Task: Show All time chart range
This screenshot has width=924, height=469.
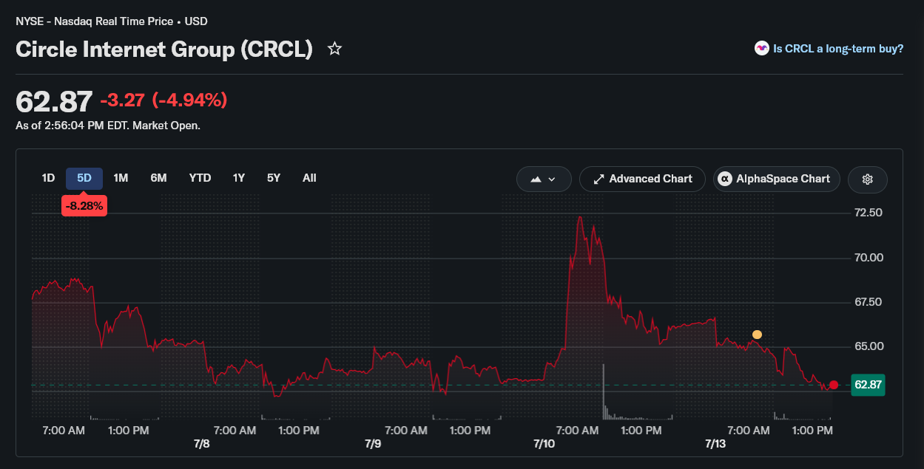Action: (x=309, y=178)
